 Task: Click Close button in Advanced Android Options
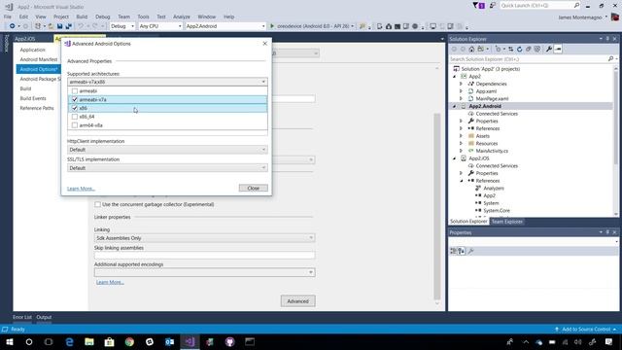253,188
